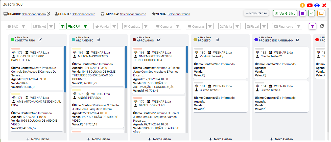Click the refresh arrows icon

point(322,26)
